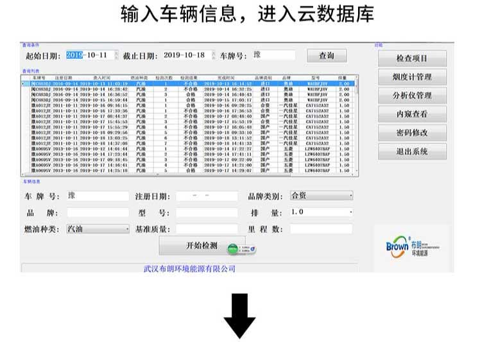Click the 截止日期 spinner arrows
480x342 pixels.
click(214, 56)
